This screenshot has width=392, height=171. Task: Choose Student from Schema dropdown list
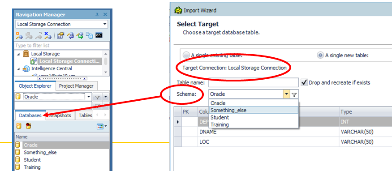(x=254, y=117)
